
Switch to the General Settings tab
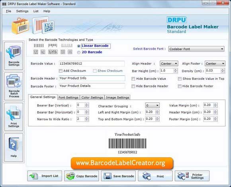click(43, 97)
